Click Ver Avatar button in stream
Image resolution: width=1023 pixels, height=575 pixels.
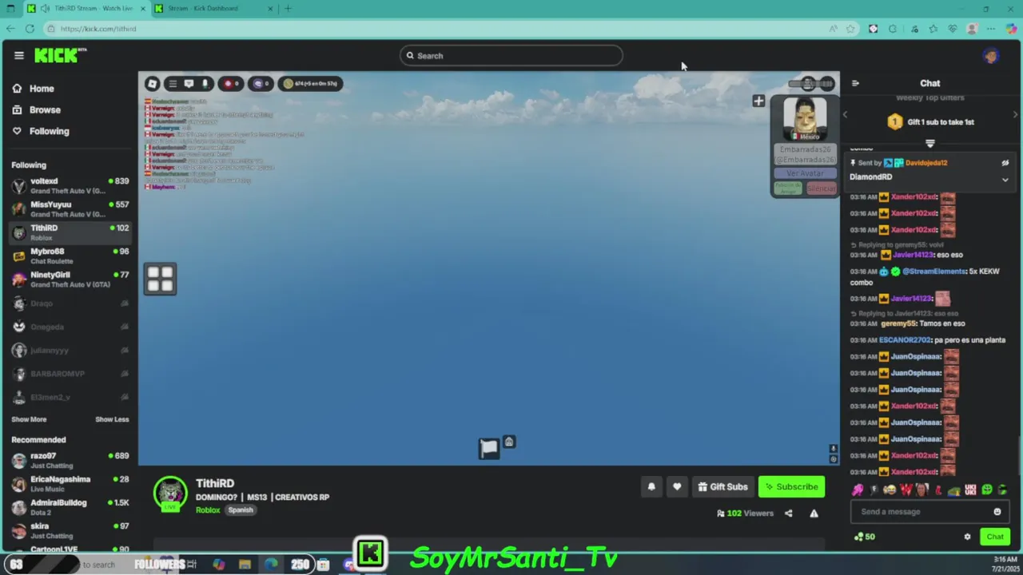point(805,173)
